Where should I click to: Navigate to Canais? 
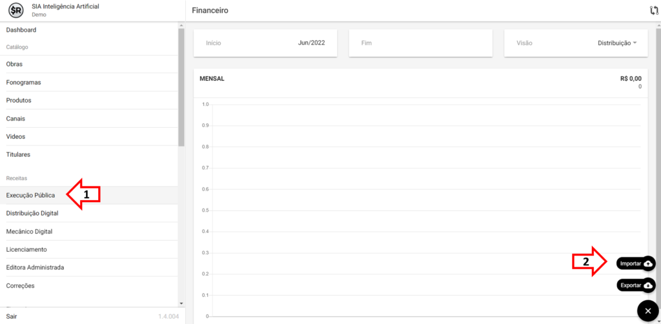16,118
